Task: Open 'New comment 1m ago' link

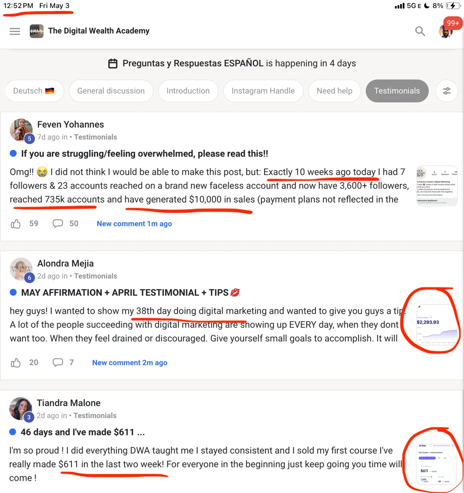Action: (134, 224)
